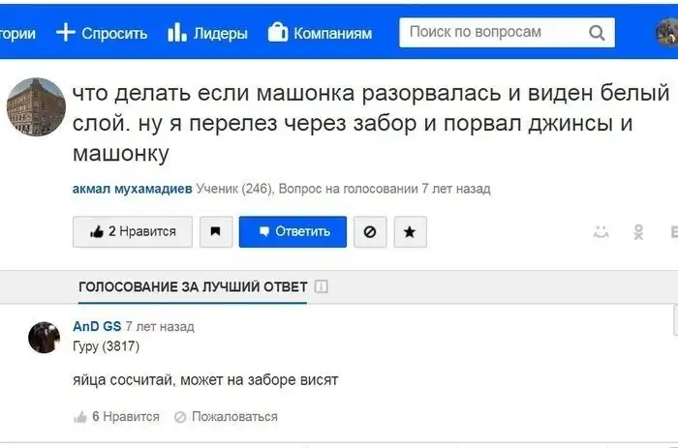
Task: Open акмал мухамадиев profile link
Action: [133, 189]
